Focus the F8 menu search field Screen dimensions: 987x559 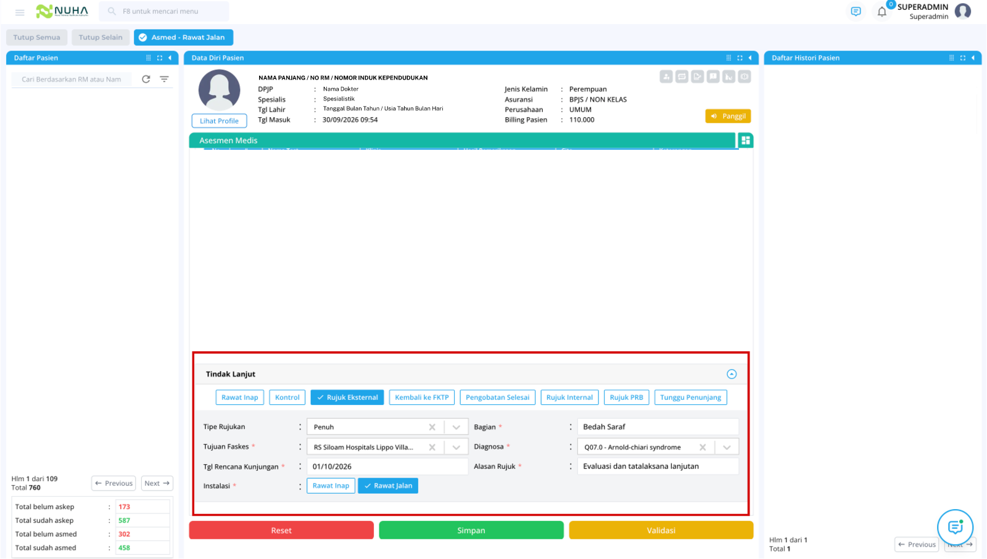[164, 11]
